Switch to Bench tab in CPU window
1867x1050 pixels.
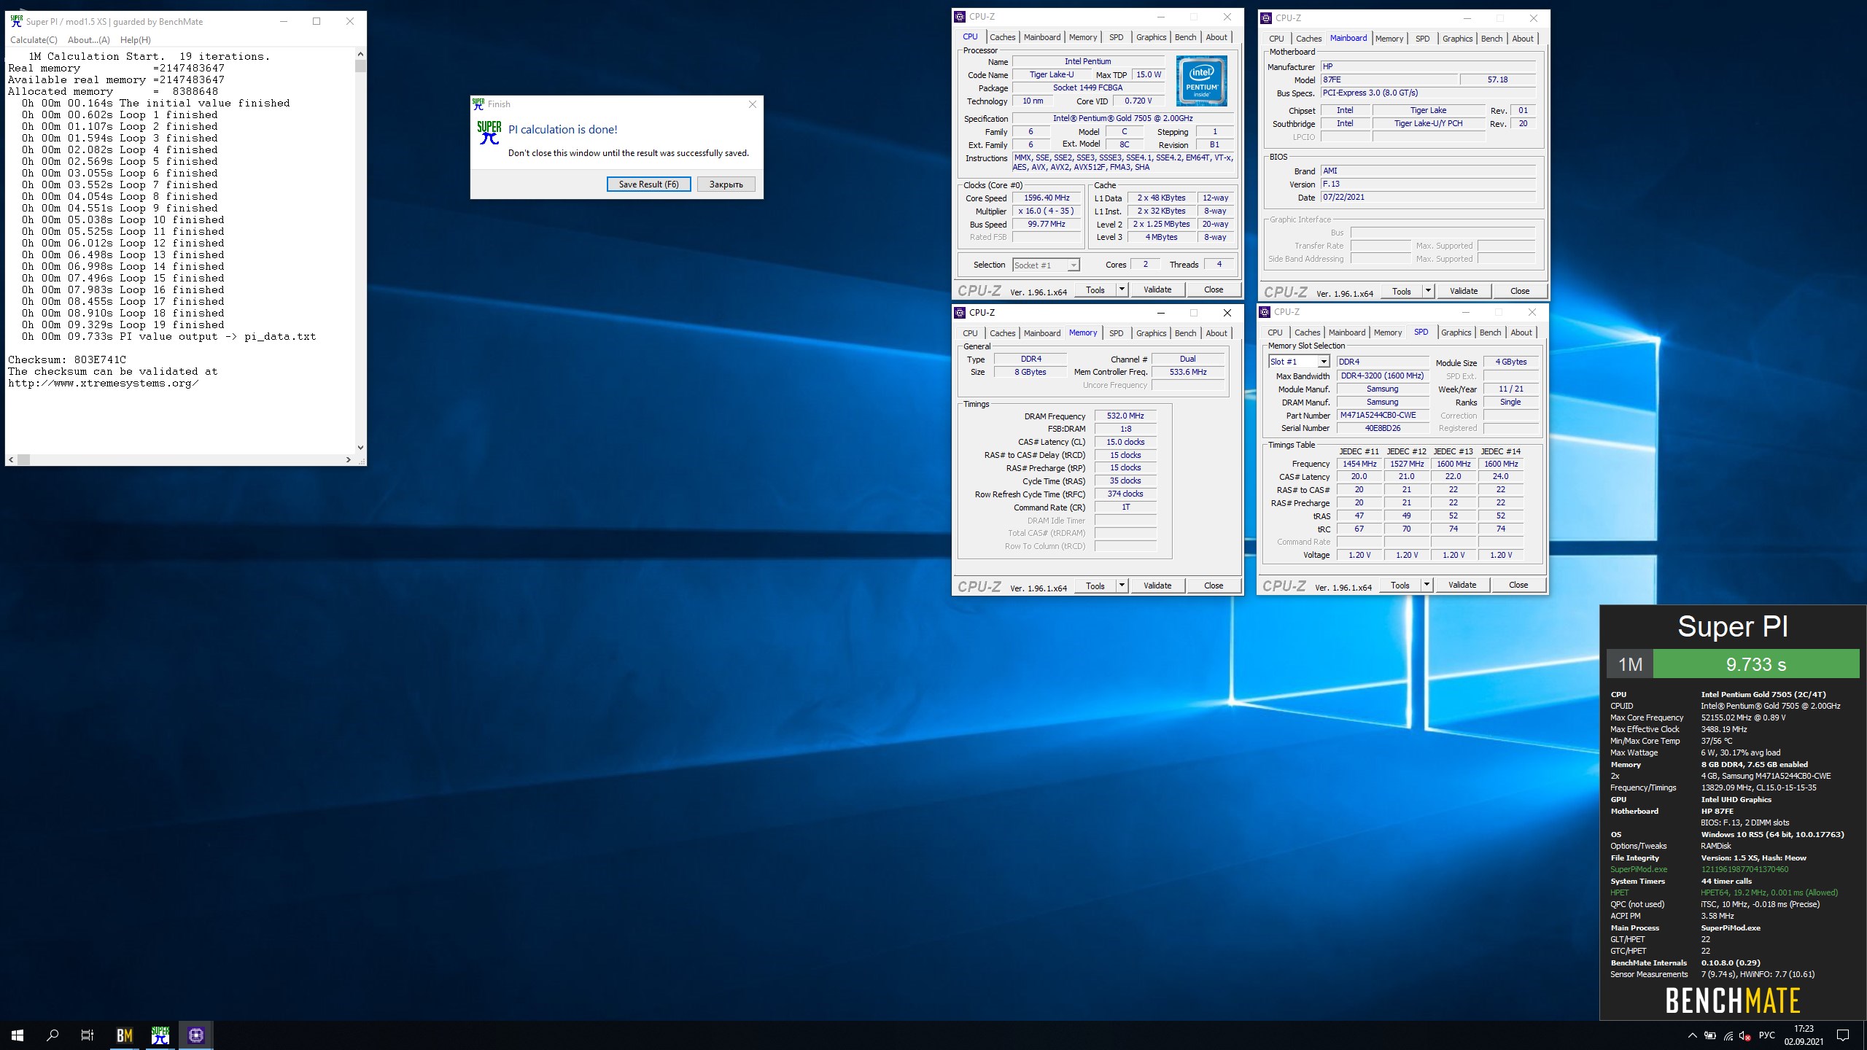pyautogui.click(x=1185, y=37)
